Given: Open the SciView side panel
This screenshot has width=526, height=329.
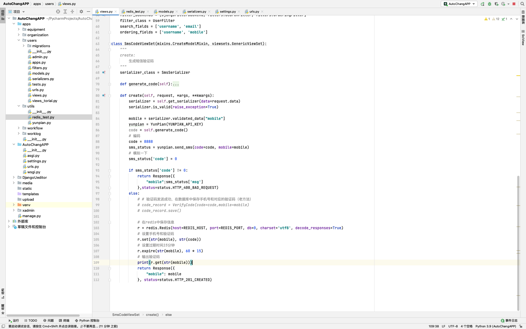Looking at the screenshot, I should 523,38.
